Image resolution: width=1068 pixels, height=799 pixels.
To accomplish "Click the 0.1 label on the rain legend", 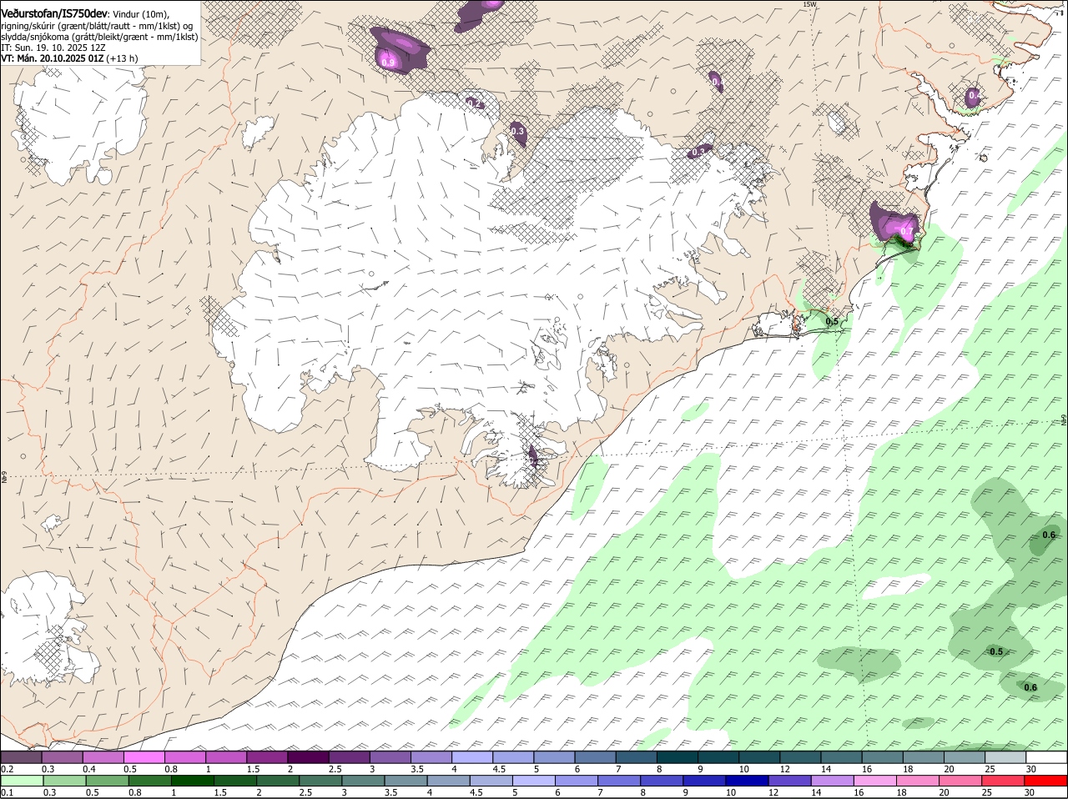I will coord(8,793).
